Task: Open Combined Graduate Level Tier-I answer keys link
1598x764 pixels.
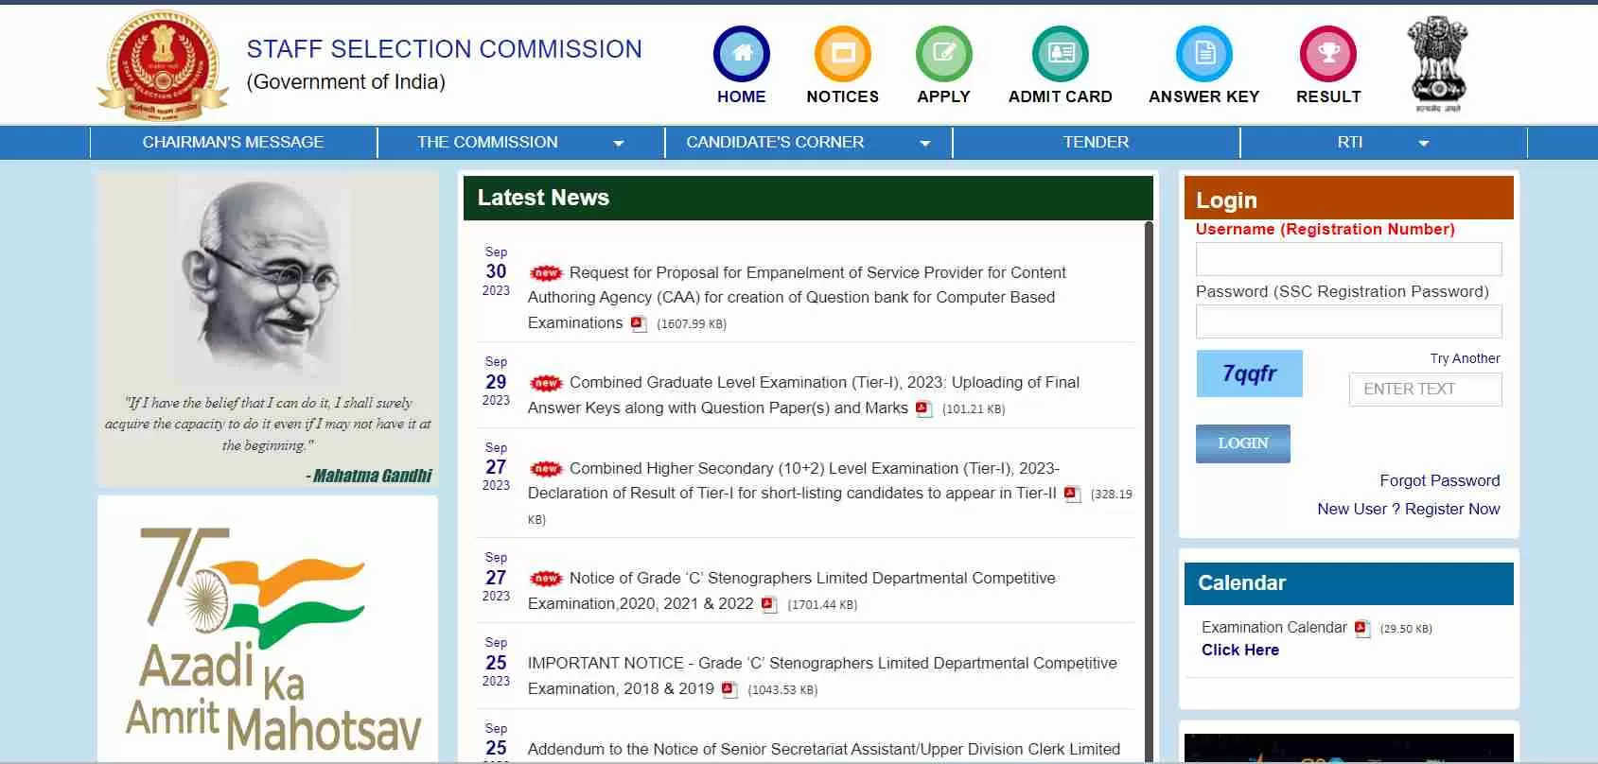Action: click(x=803, y=395)
